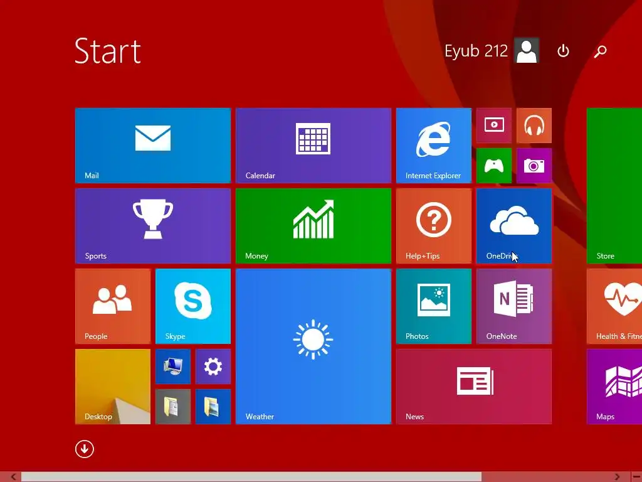Open the Eyub 212 account menu
This screenshot has width=642, height=482.
tap(492, 51)
